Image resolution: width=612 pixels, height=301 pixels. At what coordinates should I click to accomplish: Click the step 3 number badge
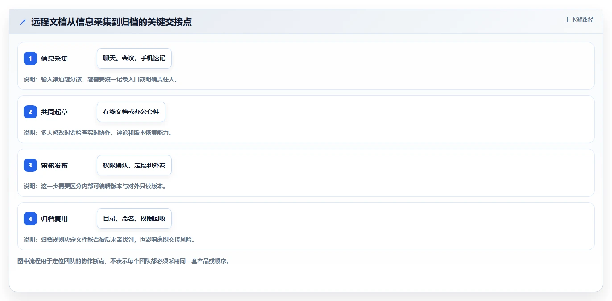click(30, 165)
